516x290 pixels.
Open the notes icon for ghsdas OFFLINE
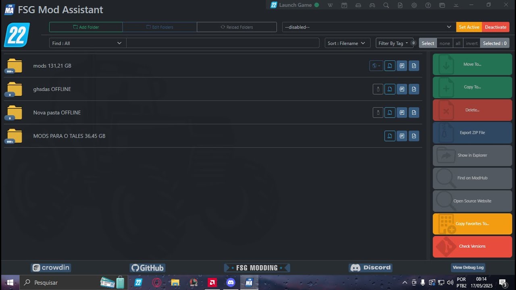[402, 89]
